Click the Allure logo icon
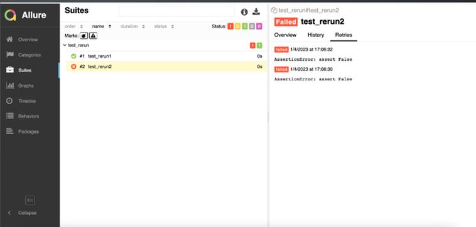Image resolution: width=476 pixels, height=227 pixels. pos(11,15)
